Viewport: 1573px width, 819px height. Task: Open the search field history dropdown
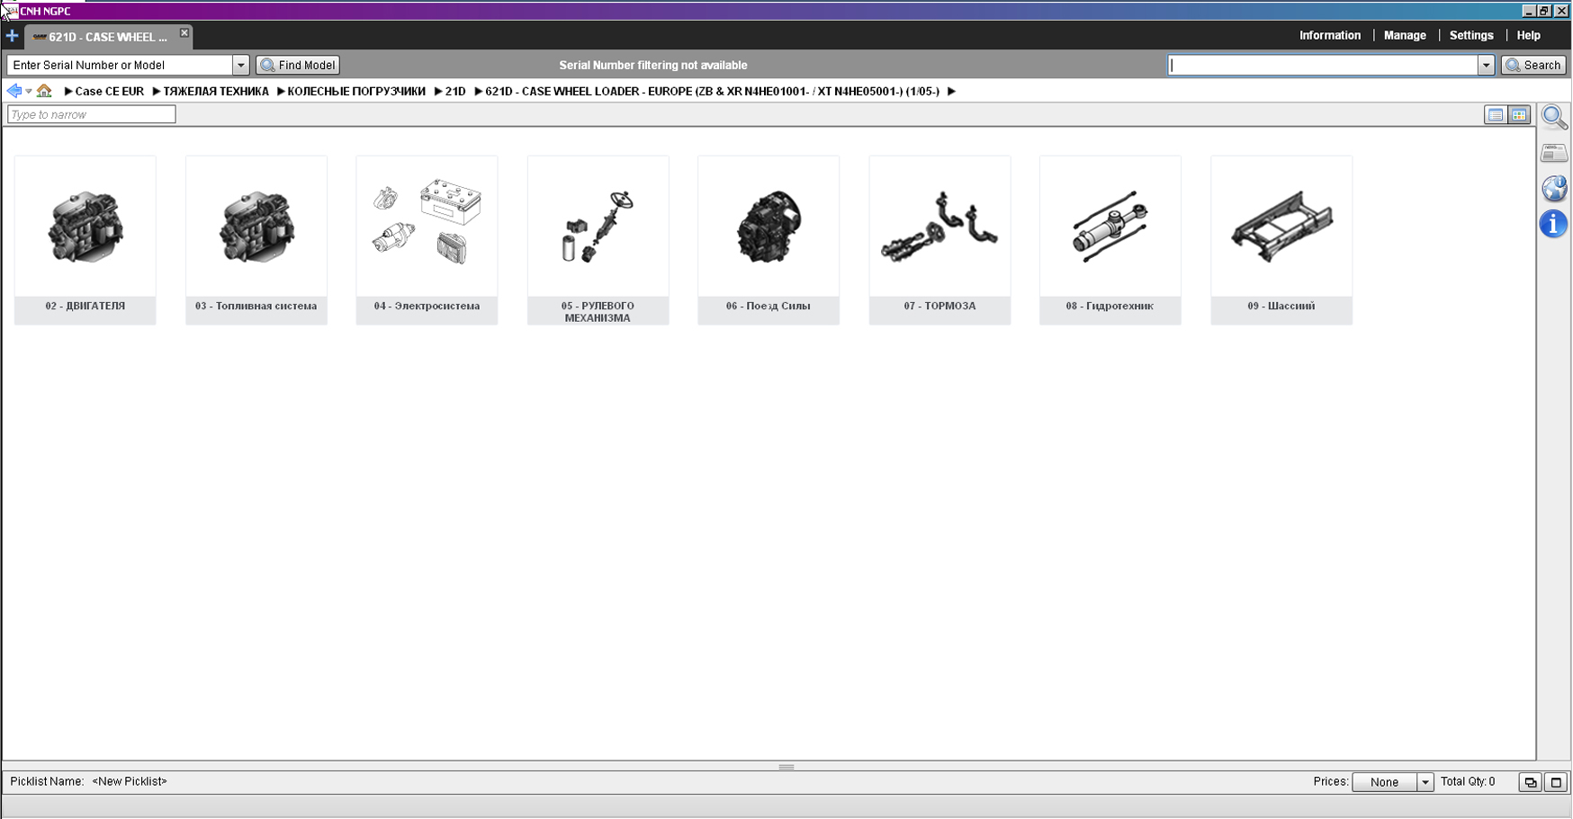(x=1486, y=65)
